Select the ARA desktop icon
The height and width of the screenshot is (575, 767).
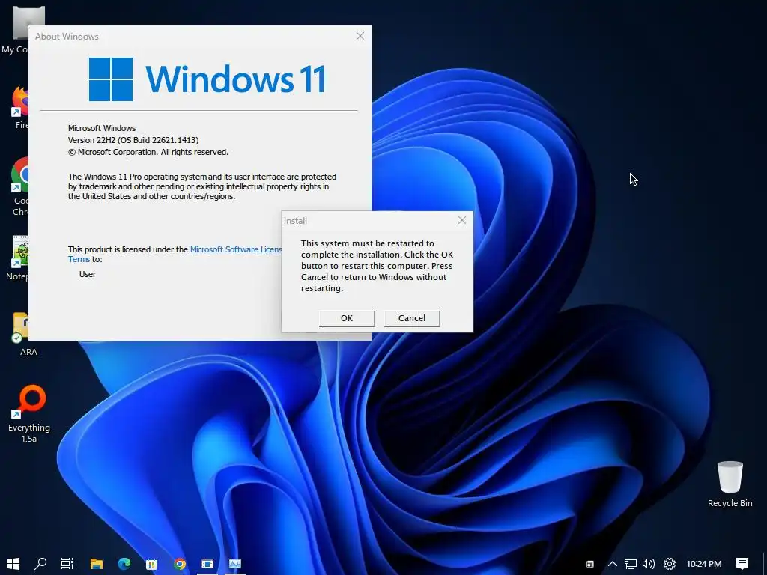pos(28,333)
